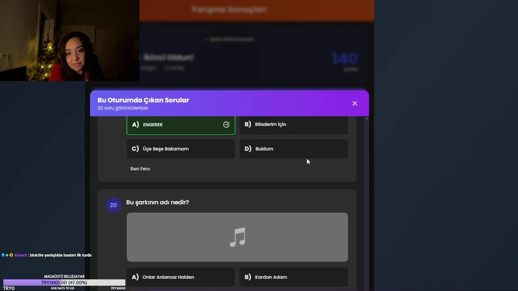Image resolution: width=518 pixels, height=291 pixels.
Task: Select answer C) Üçe Beşe Bakamam
Action: pos(181,149)
